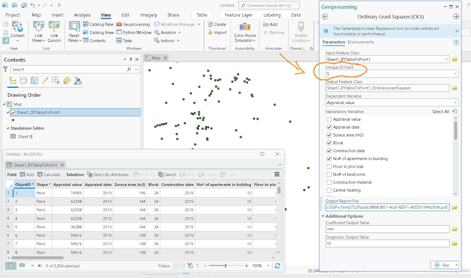Enable the No# of bedrooms variable
471x278 pixels.
pos(329,174)
